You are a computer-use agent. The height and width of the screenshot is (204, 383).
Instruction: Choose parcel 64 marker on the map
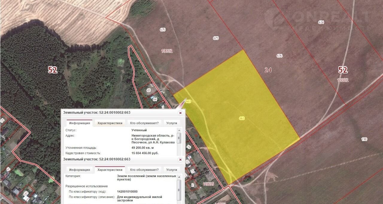(155, 99)
